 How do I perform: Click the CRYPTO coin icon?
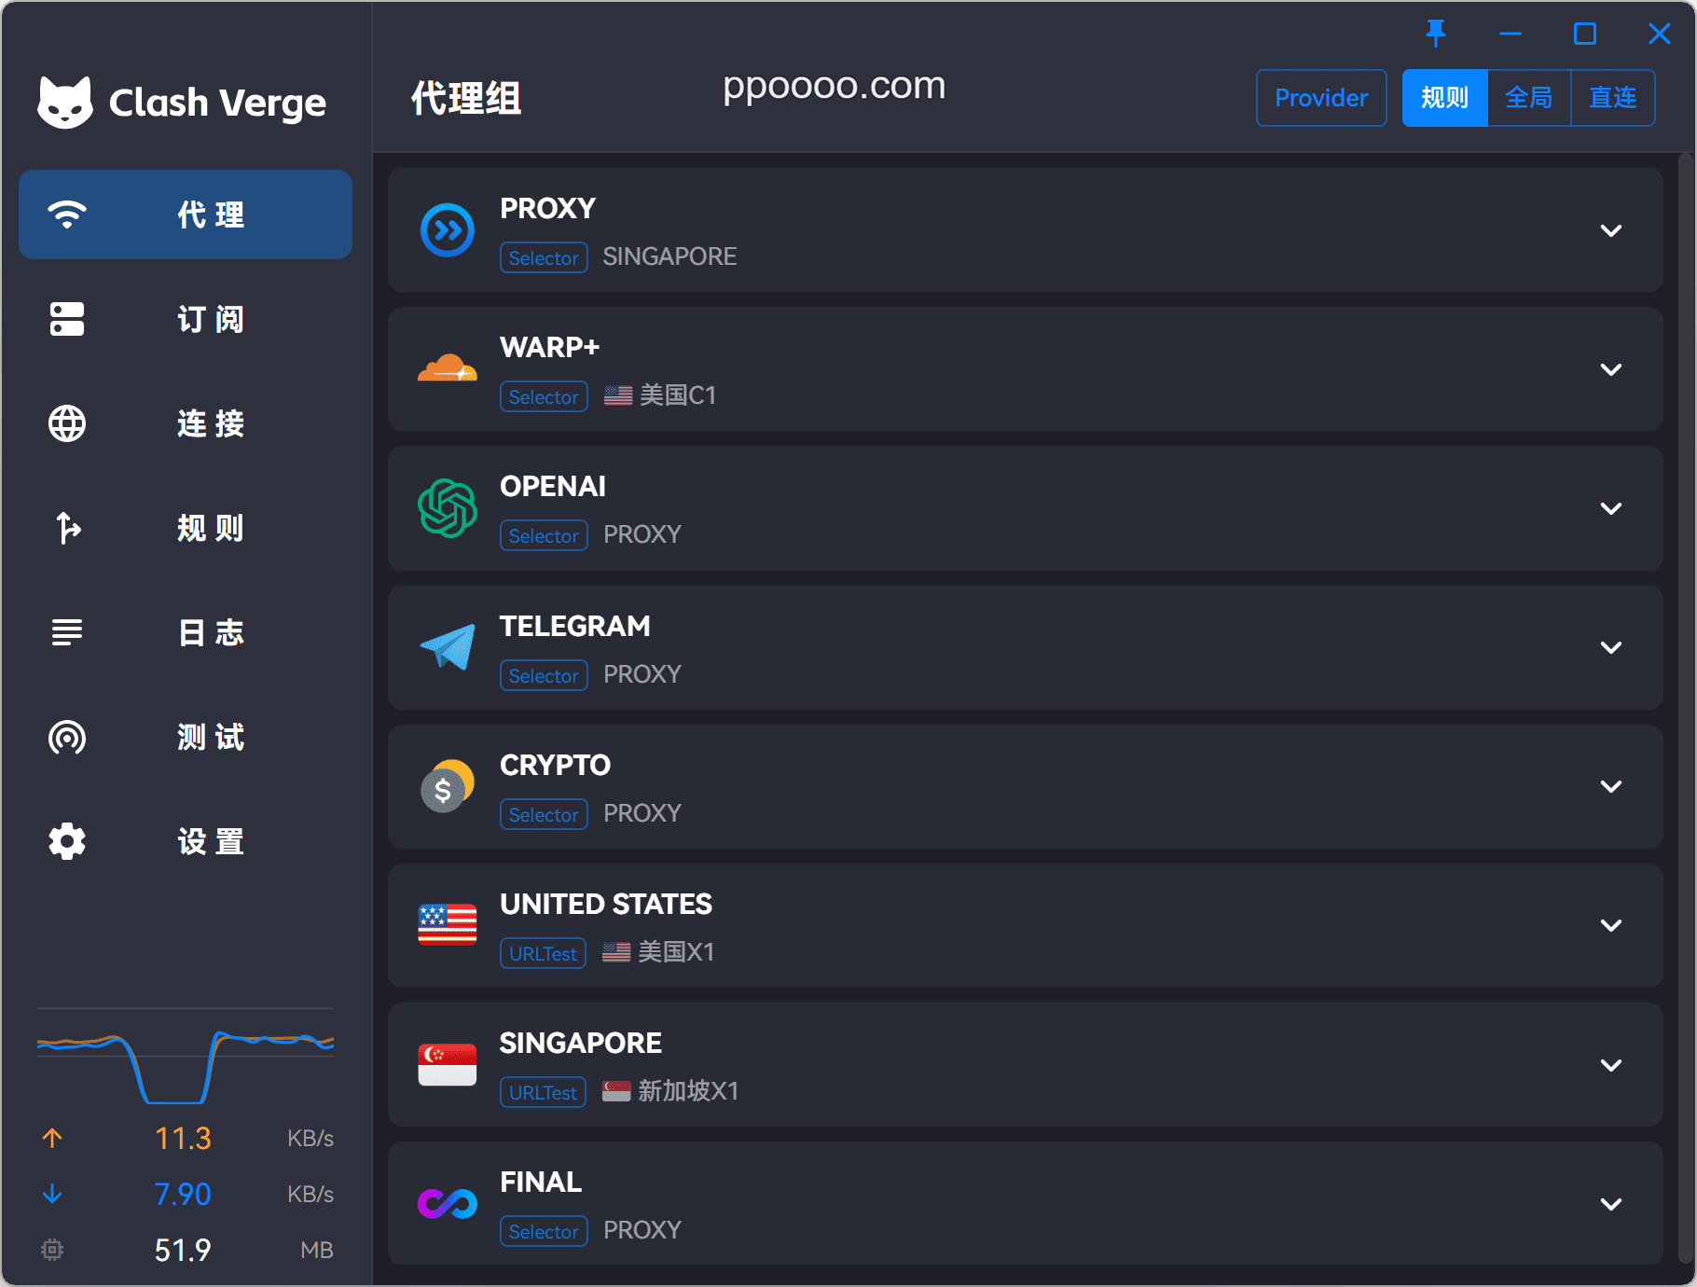tap(448, 786)
